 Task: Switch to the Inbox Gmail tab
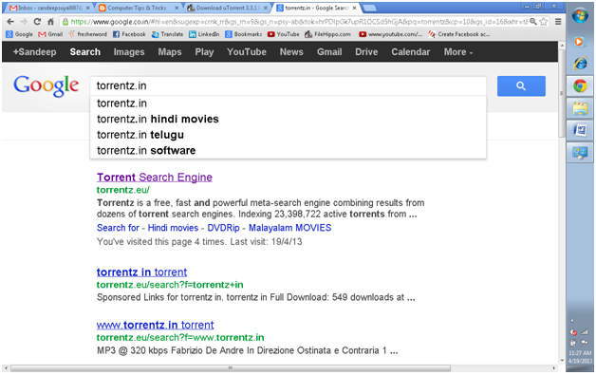48,8
